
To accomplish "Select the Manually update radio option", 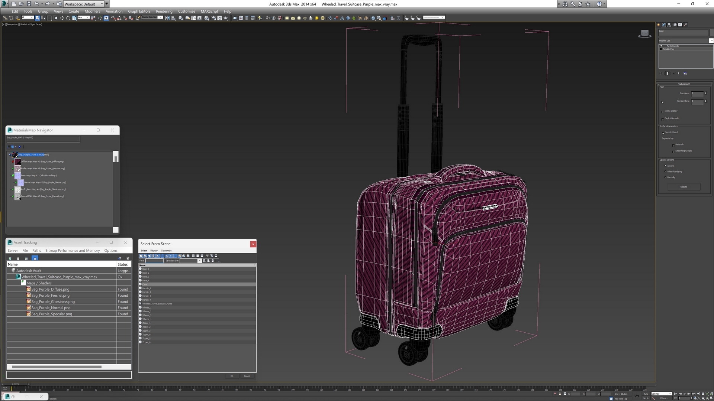I will click(x=665, y=177).
